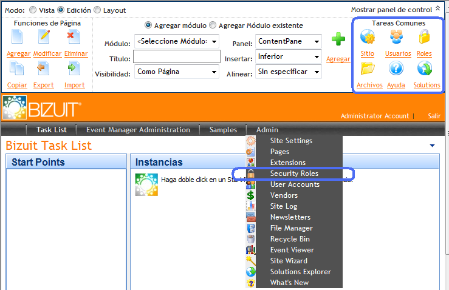Viewport: 449px width, 290px height.
Task: Open Usuarios in Tareas Comunes
Action: pos(398,38)
